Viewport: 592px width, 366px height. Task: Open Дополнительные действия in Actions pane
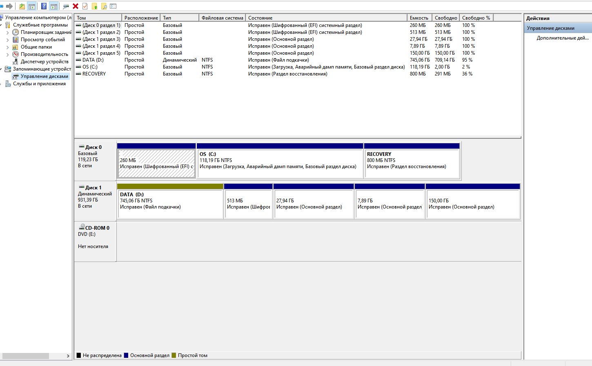click(x=563, y=38)
